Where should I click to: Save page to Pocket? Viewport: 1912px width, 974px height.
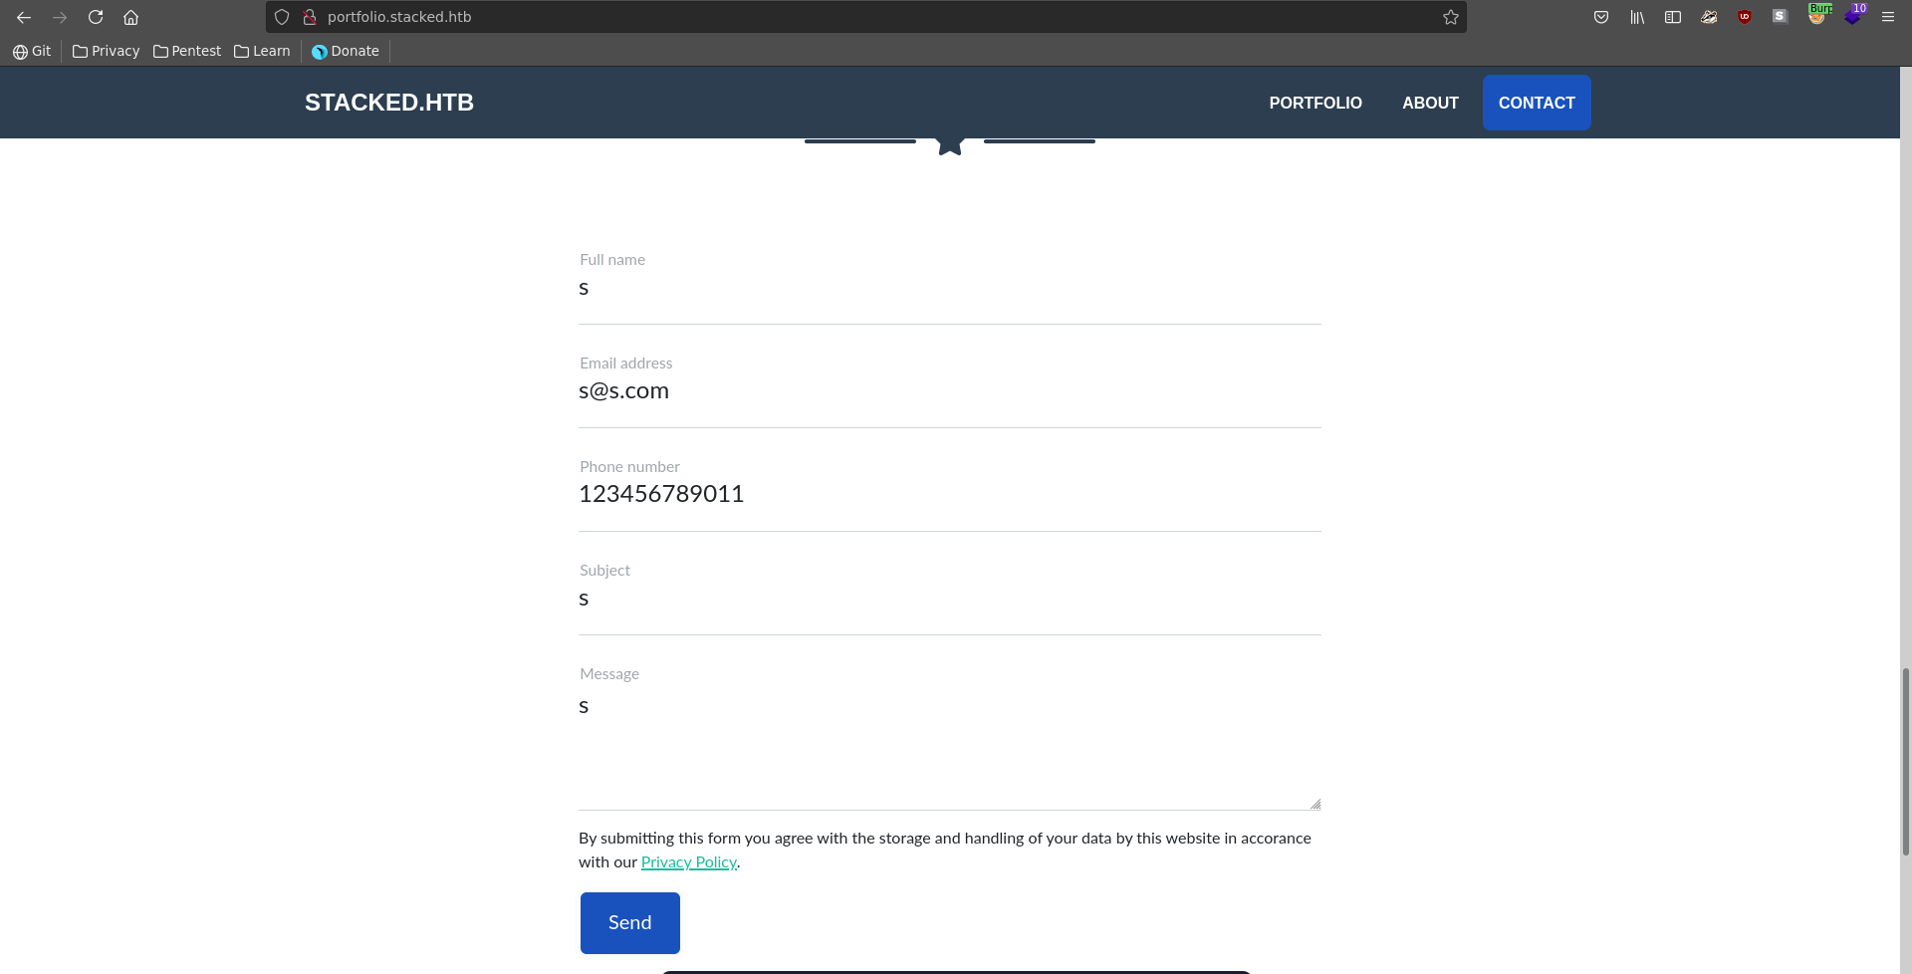pyautogui.click(x=1601, y=17)
